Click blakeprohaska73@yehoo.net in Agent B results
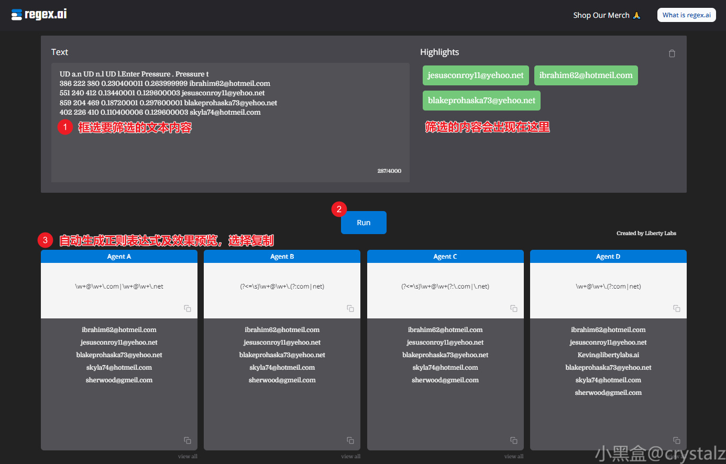Image resolution: width=726 pixels, height=464 pixels. (x=282, y=355)
